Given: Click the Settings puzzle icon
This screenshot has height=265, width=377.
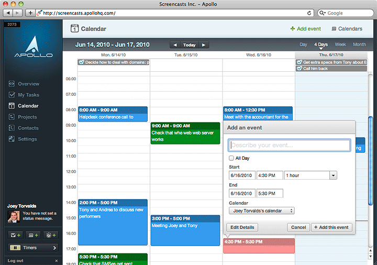Looking at the screenshot, I should point(12,139).
